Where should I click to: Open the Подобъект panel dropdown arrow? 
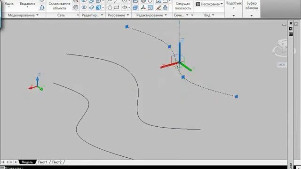234,15
